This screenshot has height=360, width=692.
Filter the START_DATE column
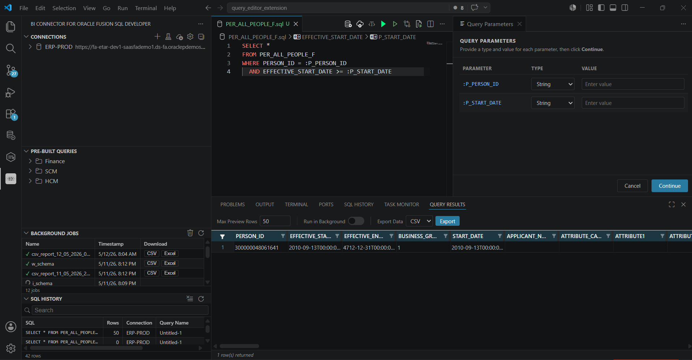coord(500,236)
